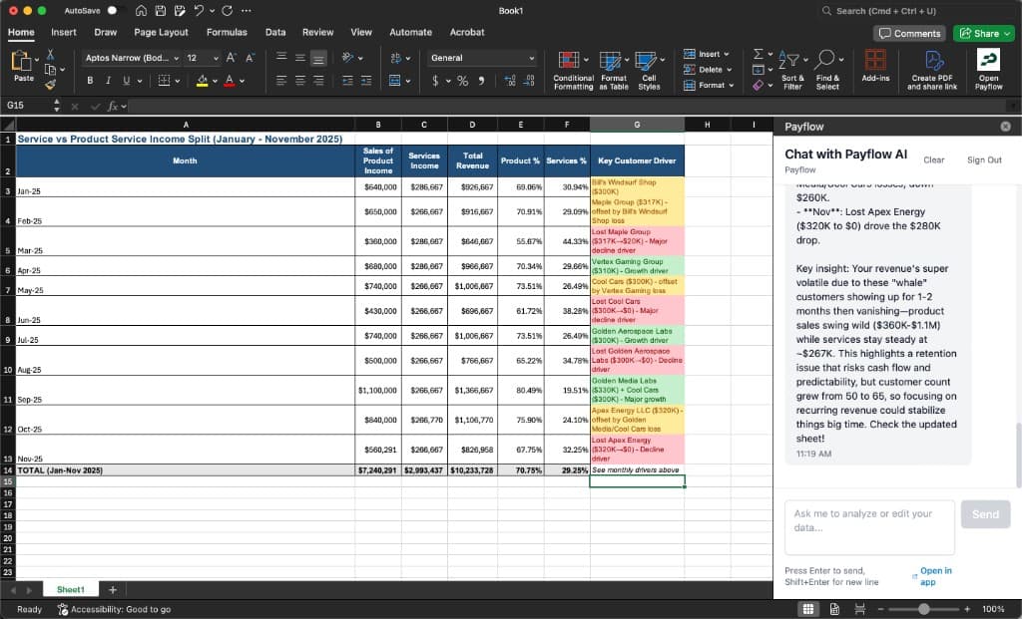1022x619 pixels.
Task: Open the fill color dropdown arrow
Action: click(215, 79)
